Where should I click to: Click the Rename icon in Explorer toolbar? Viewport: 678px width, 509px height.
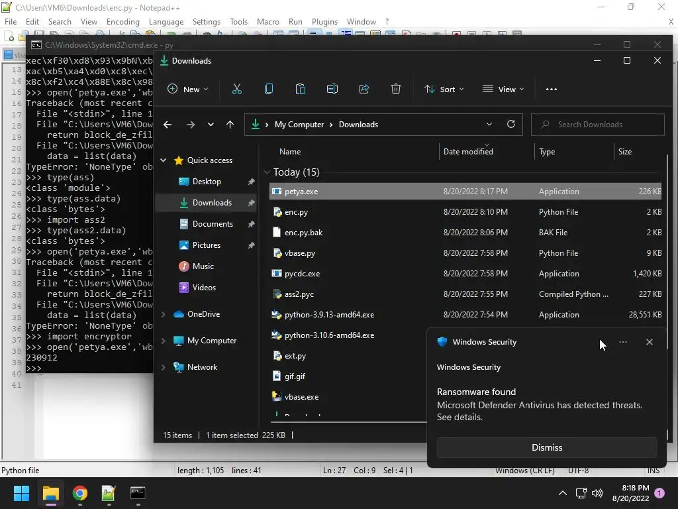(x=332, y=89)
